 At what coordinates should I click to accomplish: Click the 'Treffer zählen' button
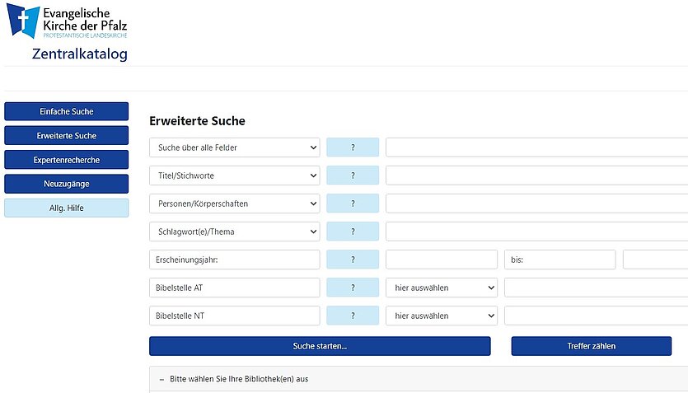coord(591,346)
